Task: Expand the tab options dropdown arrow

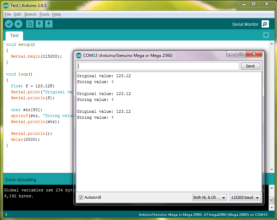Action: (266, 35)
